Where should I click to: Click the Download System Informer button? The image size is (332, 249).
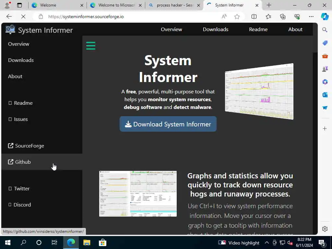coord(168,124)
